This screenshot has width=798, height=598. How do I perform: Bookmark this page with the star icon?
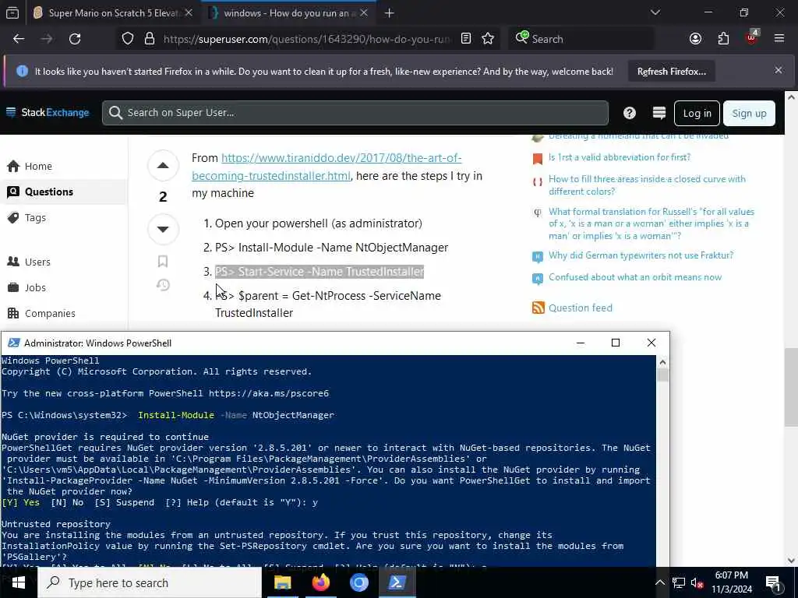click(488, 39)
